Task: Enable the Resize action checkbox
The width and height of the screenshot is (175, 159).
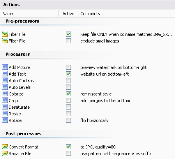Action: (68, 114)
